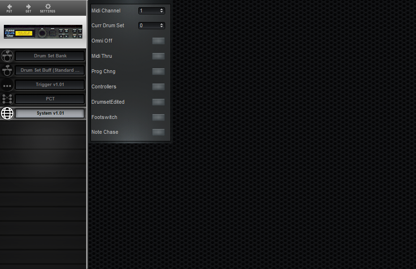Click the Omni Off label
The image size is (416, 269).
[x=102, y=41]
